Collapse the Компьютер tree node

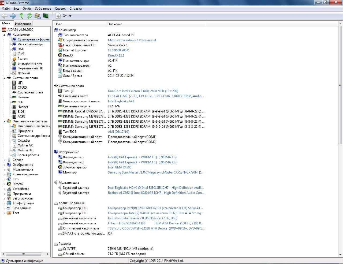click(4, 35)
